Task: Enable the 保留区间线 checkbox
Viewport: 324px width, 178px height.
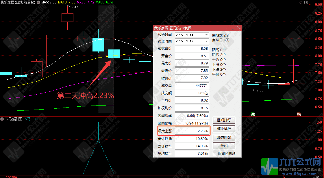Action: point(214,153)
